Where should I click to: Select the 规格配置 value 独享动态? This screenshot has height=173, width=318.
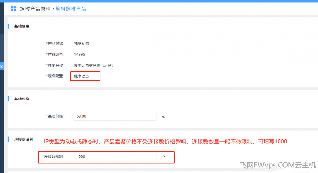tap(81, 76)
